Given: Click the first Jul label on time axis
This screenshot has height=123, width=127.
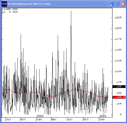Looking at the screenshot, I should coord(8,119).
